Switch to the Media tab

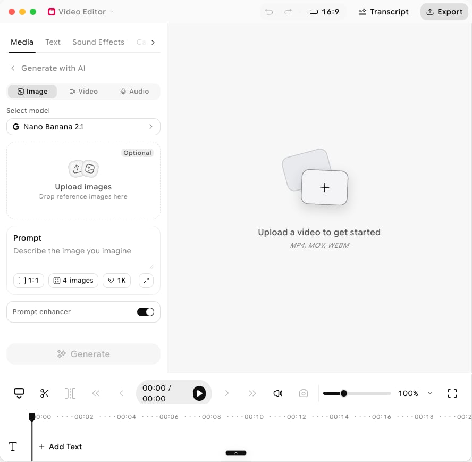pos(22,42)
